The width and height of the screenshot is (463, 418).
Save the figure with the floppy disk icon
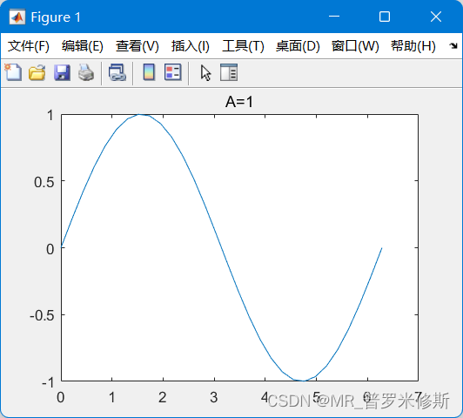62,72
